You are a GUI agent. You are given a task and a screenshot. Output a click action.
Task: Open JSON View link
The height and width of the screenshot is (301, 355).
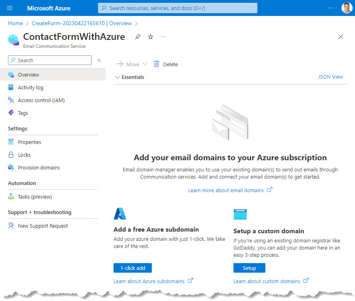330,77
